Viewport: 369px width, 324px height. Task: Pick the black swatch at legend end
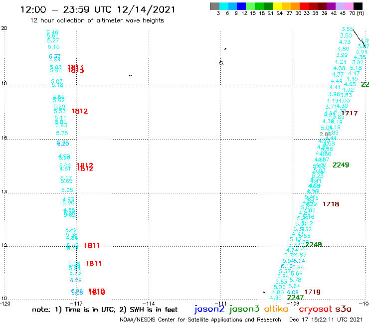point(358,6)
